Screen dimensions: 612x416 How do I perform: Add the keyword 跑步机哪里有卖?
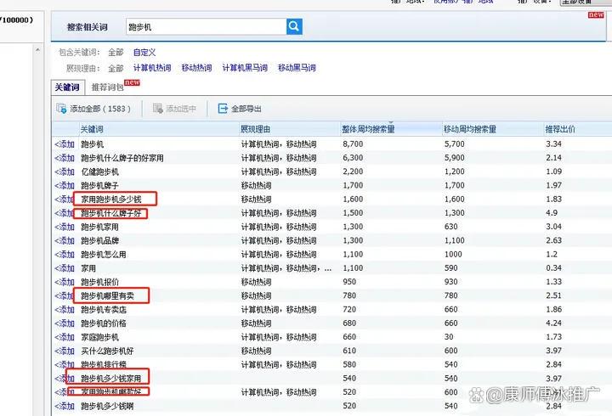[65, 295]
